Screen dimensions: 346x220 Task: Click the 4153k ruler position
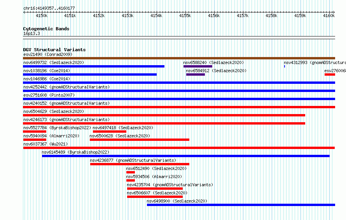click(128, 16)
